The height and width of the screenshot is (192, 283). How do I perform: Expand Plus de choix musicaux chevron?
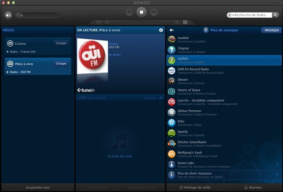[x=277, y=175]
